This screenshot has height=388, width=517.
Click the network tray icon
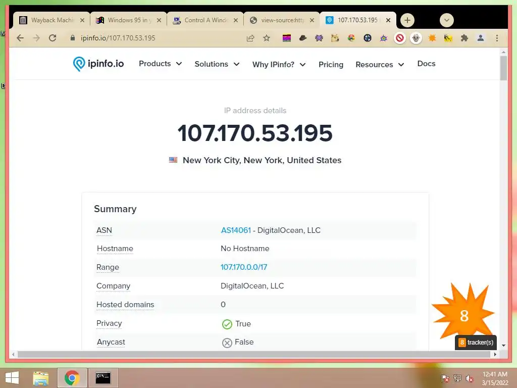point(457,378)
